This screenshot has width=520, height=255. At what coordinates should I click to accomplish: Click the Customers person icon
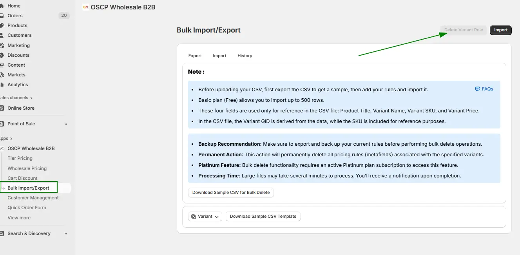[2, 35]
